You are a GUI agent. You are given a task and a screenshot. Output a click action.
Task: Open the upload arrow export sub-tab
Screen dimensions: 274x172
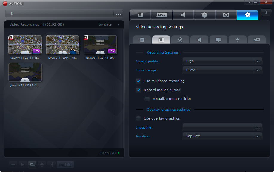238,40
